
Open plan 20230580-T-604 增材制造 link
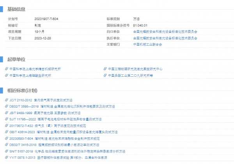pos(55,138)
